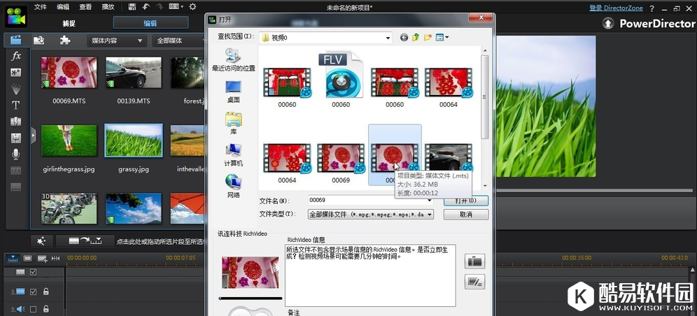Image resolution: width=697 pixels, height=316 pixels.
Task: Toggle the track 3 video enable checkbox
Action: click(x=33, y=292)
